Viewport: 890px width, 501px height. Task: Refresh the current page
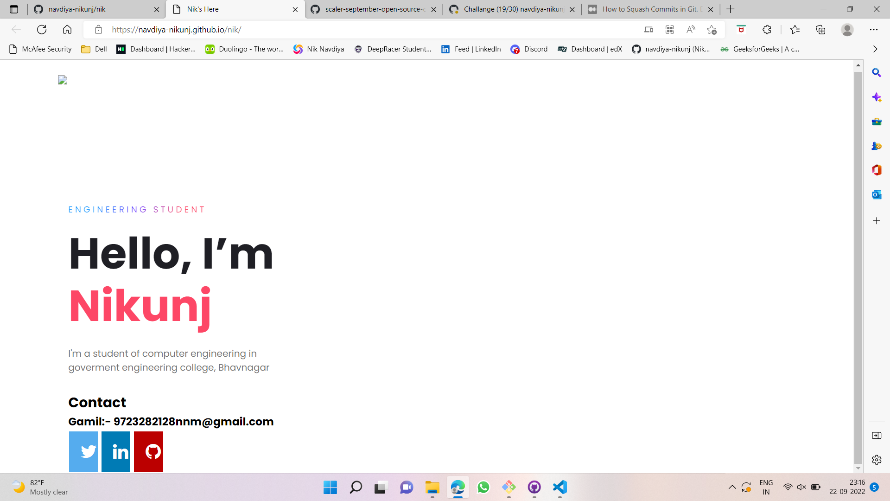tap(42, 30)
